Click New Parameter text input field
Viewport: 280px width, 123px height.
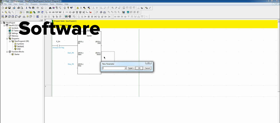pos(113,68)
